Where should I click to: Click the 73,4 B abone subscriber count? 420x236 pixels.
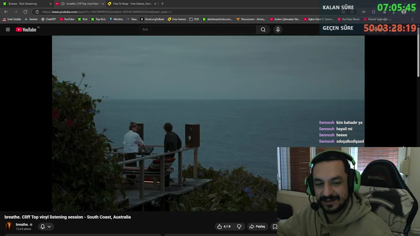coord(23,229)
